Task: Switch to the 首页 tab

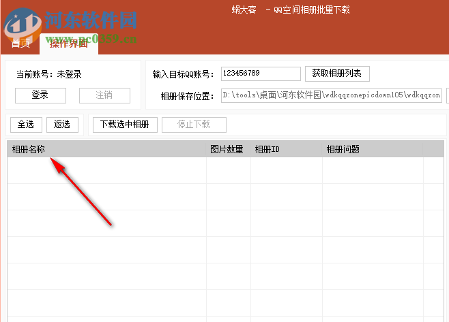Action: (20, 44)
